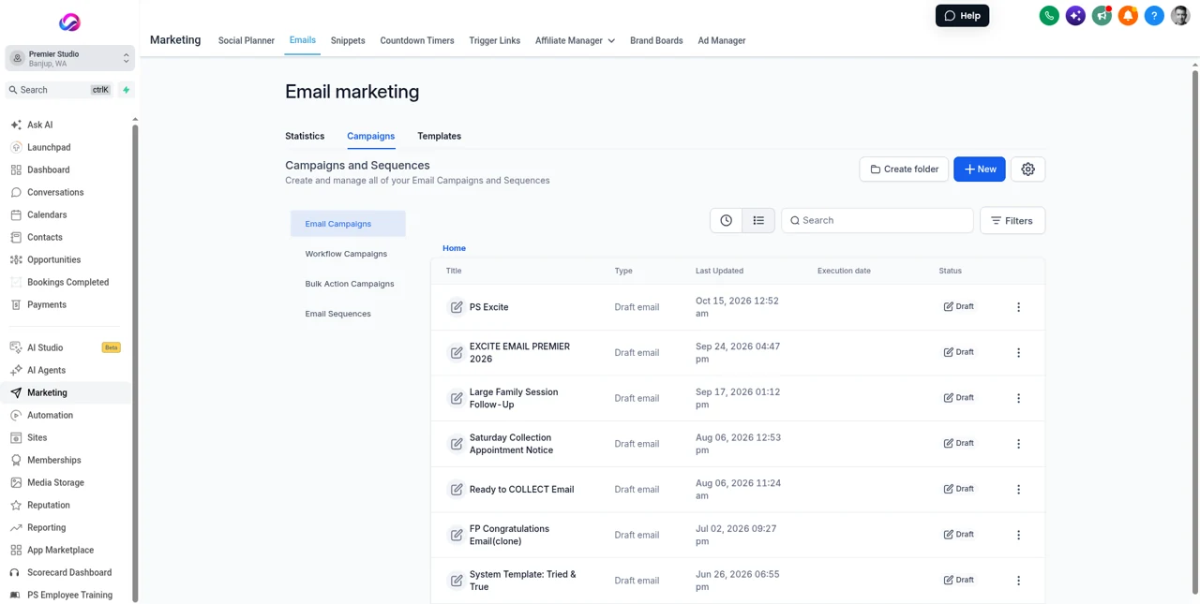Open three-dot menu for Ready to COLLECT Email
Image resolution: width=1200 pixels, height=604 pixels.
tap(1019, 490)
